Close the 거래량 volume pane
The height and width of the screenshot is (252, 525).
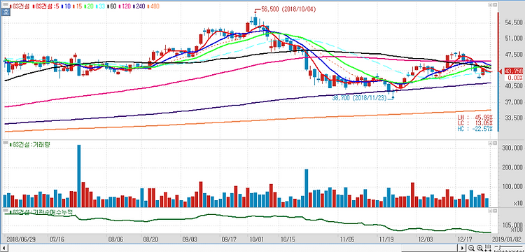click(494, 143)
